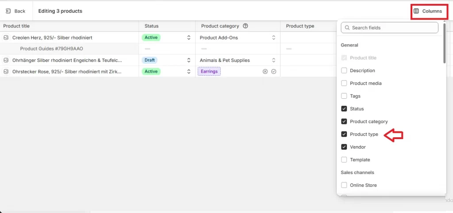Select the Creolen Herz product title cell
This screenshot has width=453, height=213.
[x=69, y=38]
